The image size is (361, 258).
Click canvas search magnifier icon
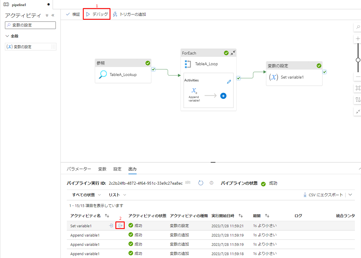coord(358,27)
